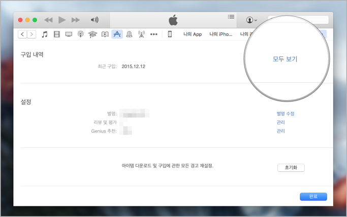
Task: Open the iTunes U graduation cap icon
Action: [93, 35]
